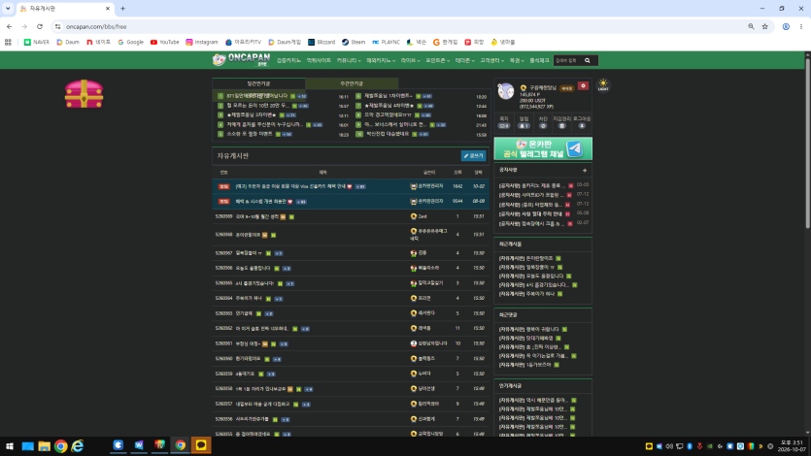Open the 고객센터 dropdown menu
Image resolution: width=811 pixels, height=456 pixels.
click(x=491, y=60)
